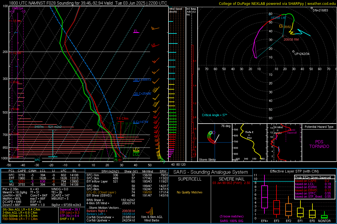Click the Classic Supercell label

[292, 131]
